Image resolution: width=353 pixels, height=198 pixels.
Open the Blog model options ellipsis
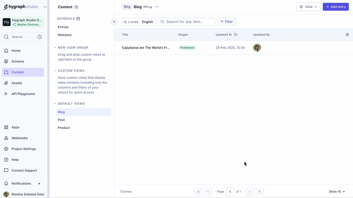[x=156, y=7]
